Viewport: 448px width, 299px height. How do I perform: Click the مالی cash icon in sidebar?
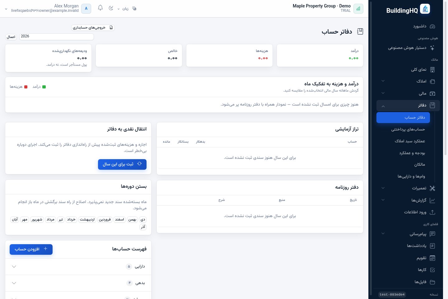coord(432,93)
